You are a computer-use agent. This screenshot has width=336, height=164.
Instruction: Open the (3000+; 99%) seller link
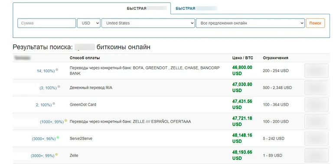[x=42, y=156]
